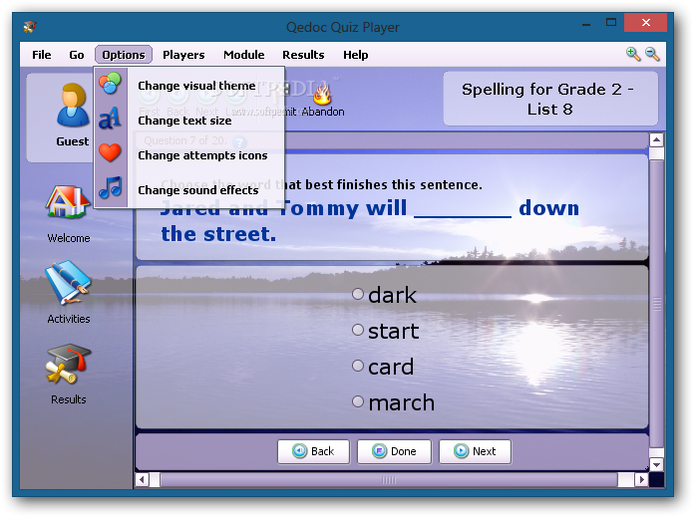Image resolution: width=694 pixels, height=517 pixels.
Task: Click the 'Welcome' sidebar label
Action: pyautogui.click(x=69, y=238)
